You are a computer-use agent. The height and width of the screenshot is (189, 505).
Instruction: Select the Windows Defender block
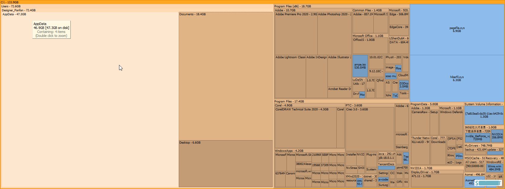tap(451, 123)
